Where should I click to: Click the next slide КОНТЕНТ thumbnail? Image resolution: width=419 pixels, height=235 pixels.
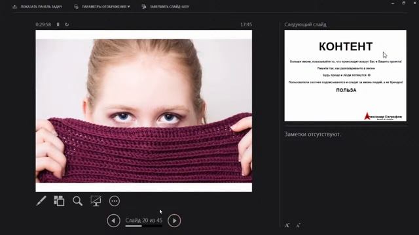(345, 76)
